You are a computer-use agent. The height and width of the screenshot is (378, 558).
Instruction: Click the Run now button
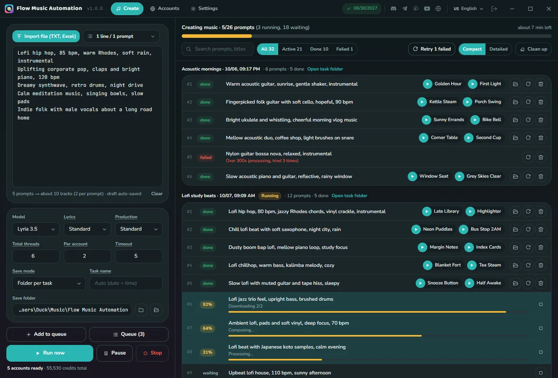50,353
